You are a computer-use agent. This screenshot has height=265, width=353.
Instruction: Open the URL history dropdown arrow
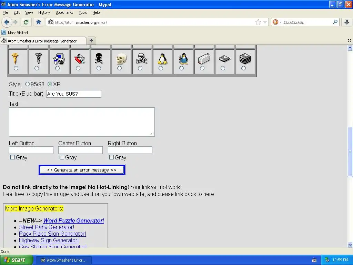[x=265, y=22]
